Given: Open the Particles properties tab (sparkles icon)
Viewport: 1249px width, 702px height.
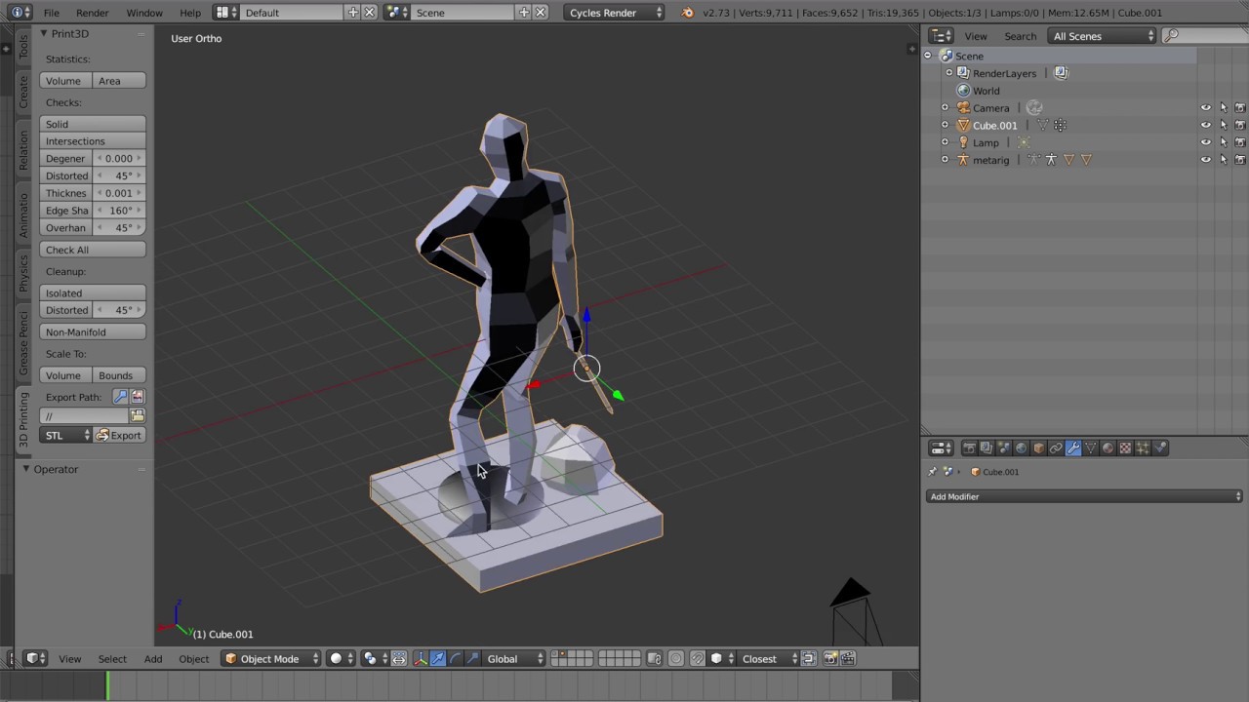Looking at the screenshot, I should tap(1143, 448).
